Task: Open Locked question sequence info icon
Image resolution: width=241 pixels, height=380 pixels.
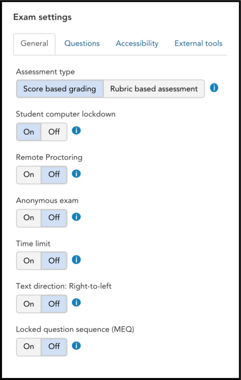Action: point(76,346)
